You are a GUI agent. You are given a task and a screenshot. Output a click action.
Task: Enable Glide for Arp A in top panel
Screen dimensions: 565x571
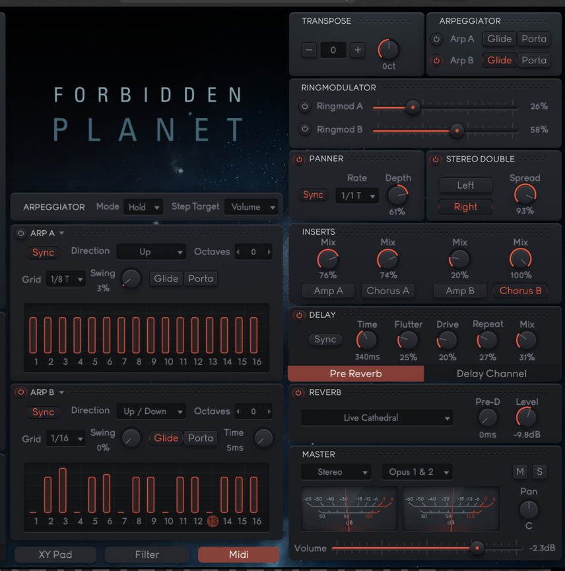coord(500,39)
